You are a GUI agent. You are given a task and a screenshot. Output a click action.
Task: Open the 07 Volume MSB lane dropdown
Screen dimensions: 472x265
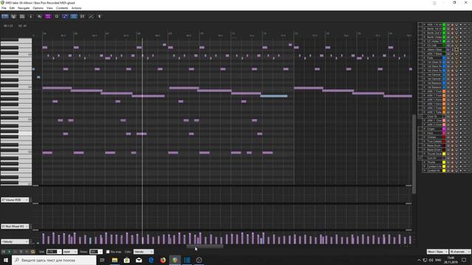pyautogui.click(x=15, y=199)
